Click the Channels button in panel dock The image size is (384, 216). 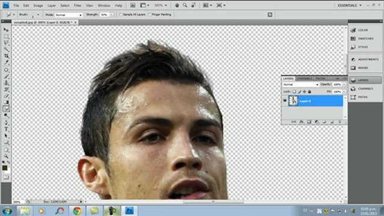coord(365,89)
